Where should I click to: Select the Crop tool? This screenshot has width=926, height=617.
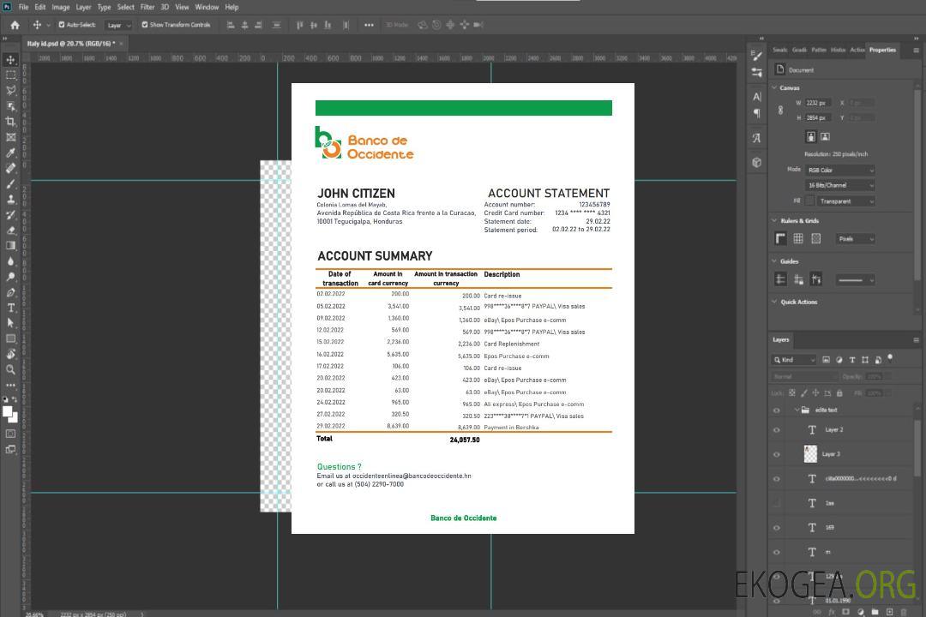pos(10,122)
